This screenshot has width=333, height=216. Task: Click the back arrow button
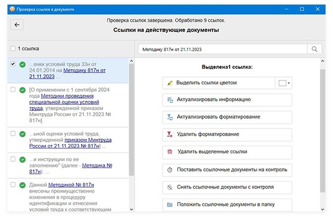[x=16, y=25]
